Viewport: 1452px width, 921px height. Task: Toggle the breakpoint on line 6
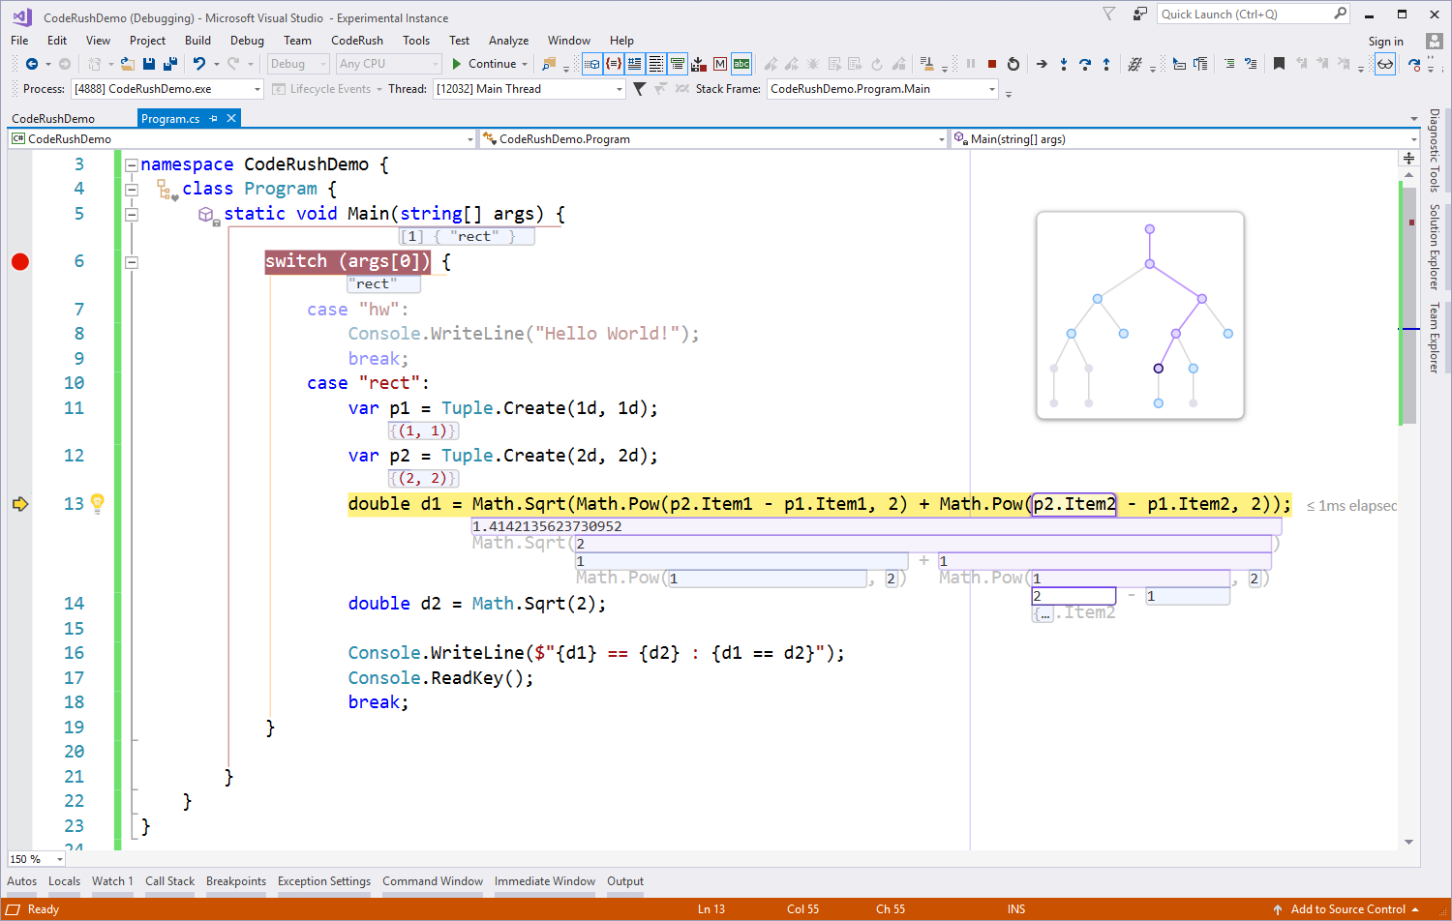coord(19,261)
